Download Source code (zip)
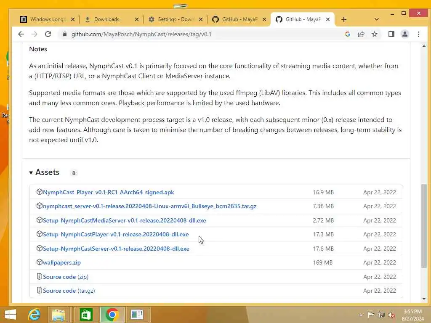This screenshot has width=431, height=323. (x=66, y=277)
